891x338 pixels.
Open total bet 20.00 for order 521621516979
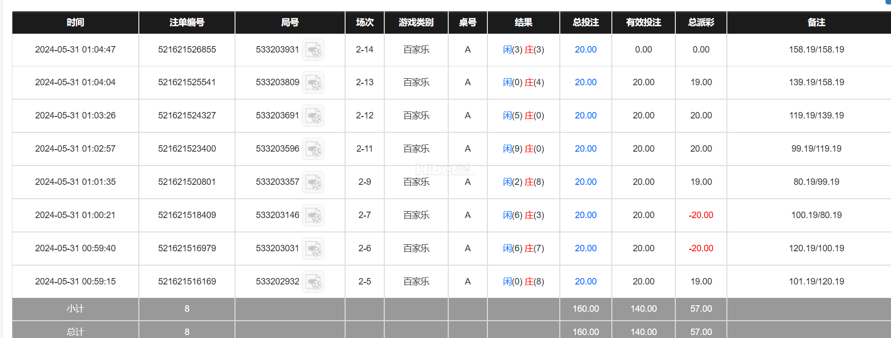point(586,248)
